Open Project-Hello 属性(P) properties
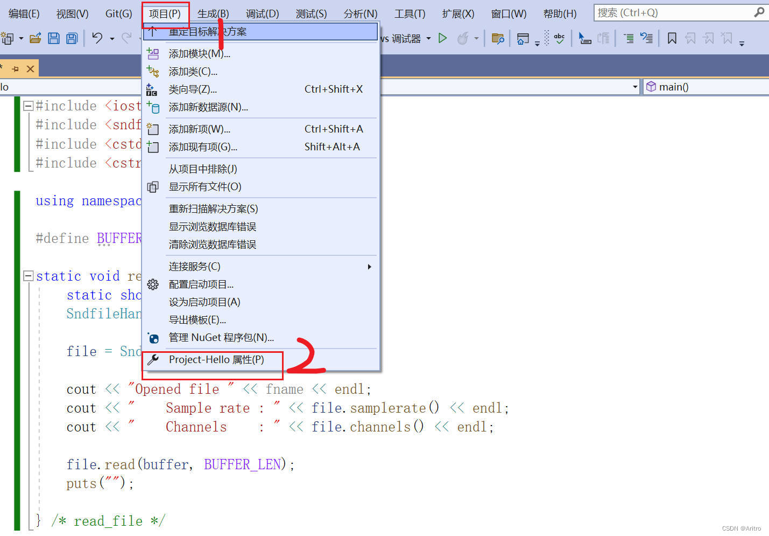Screen dimensions: 769x536 point(260,360)
